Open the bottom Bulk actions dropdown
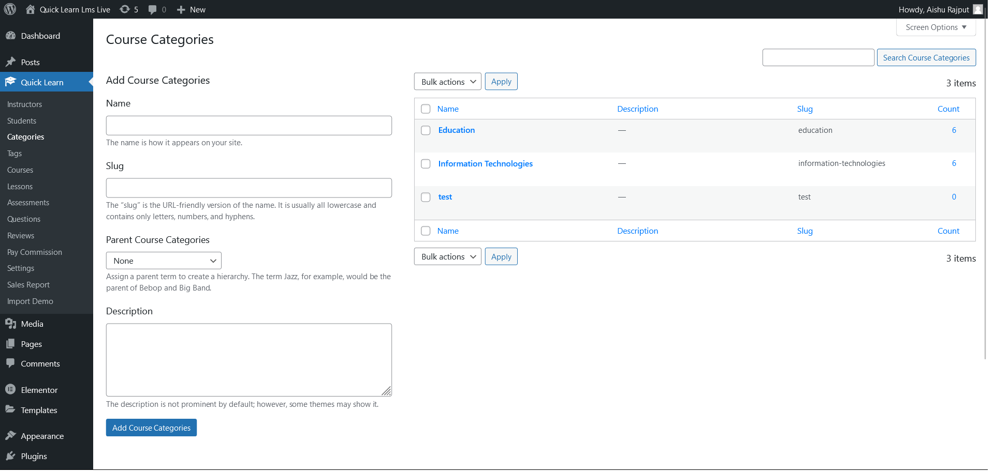 448,256
